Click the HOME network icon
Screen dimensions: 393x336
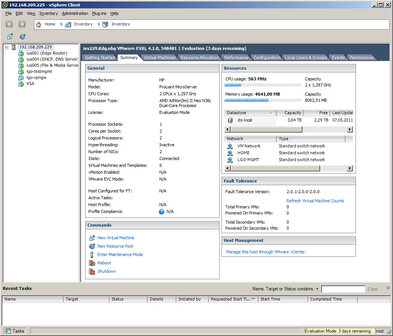pyautogui.click(x=230, y=153)
